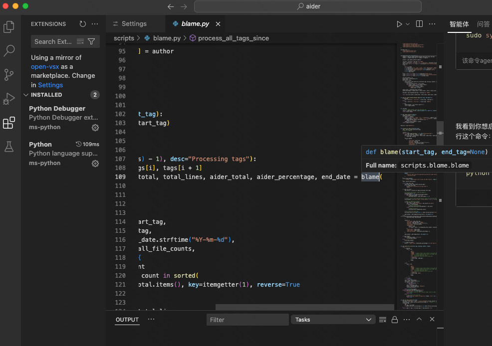Click scripts in the breadcrumb
This screenshot has height=346, width=492.
coord(124,38)
